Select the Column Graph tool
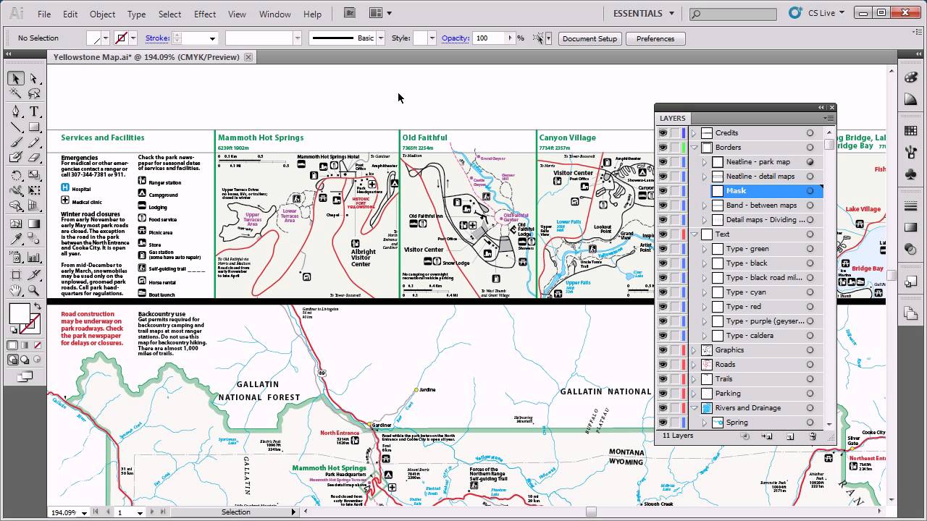The width and height of the screenshot is (927, 521). [33, 257]
